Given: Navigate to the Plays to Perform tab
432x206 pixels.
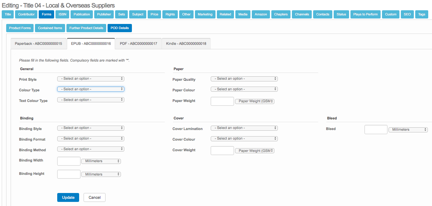Looking at the screenshot, I should point(365,14).
